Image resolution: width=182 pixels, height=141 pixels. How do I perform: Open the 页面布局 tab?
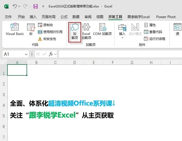pyautogui.click(x=48, y=17)
